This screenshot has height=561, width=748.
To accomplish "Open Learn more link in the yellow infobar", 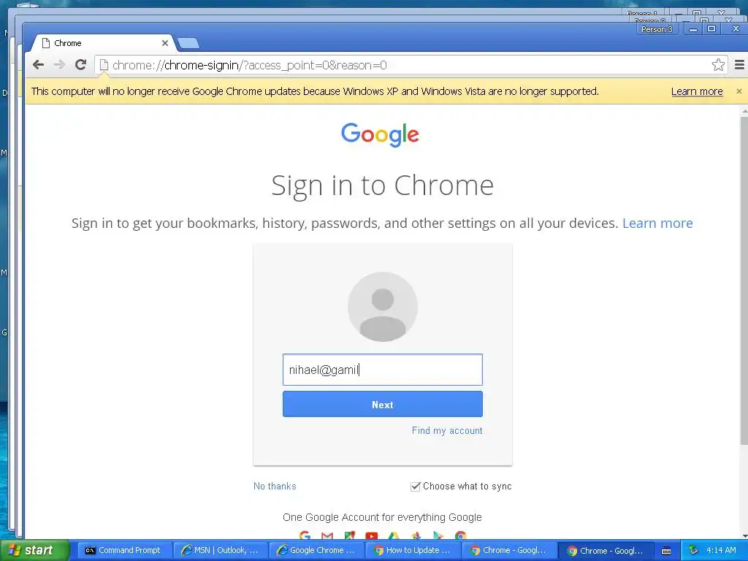I will 697,91.
